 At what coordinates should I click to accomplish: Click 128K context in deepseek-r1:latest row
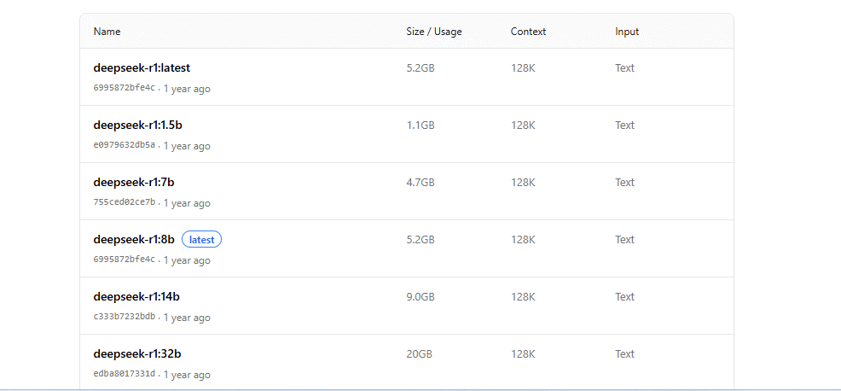(x=523, y=68)
